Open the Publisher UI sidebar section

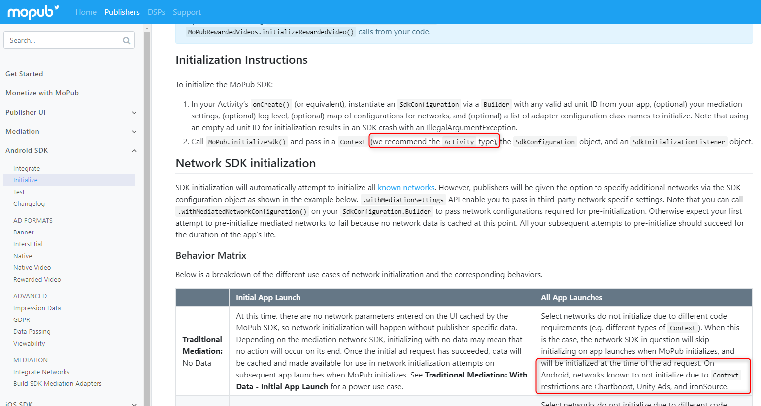click(25, 112)
